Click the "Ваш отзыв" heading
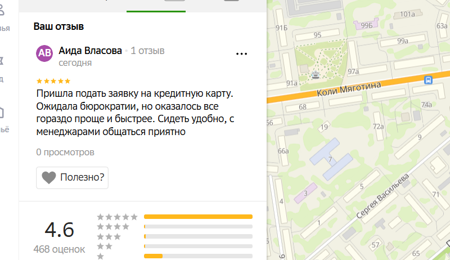Image resolution: width=450 pixels, height=260 pixels. coord(58,26)
